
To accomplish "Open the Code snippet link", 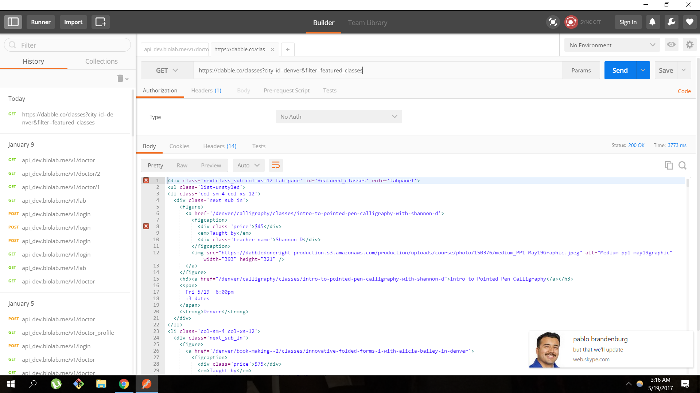I will [x=684, y=91].
